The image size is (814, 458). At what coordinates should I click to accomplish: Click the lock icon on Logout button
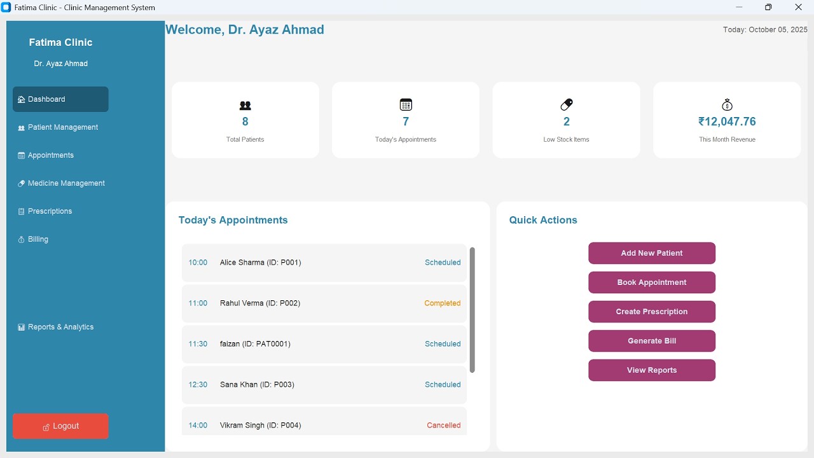[46, 427]
